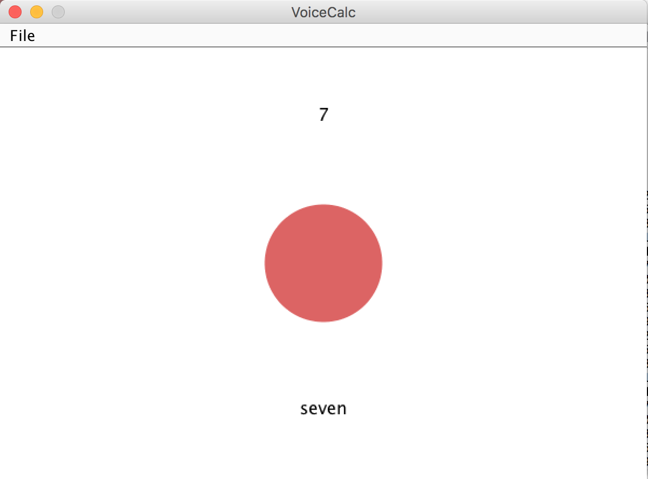Click white space between red circle and seven
This screenshot has width=648, height=479.
coord(323,361)
